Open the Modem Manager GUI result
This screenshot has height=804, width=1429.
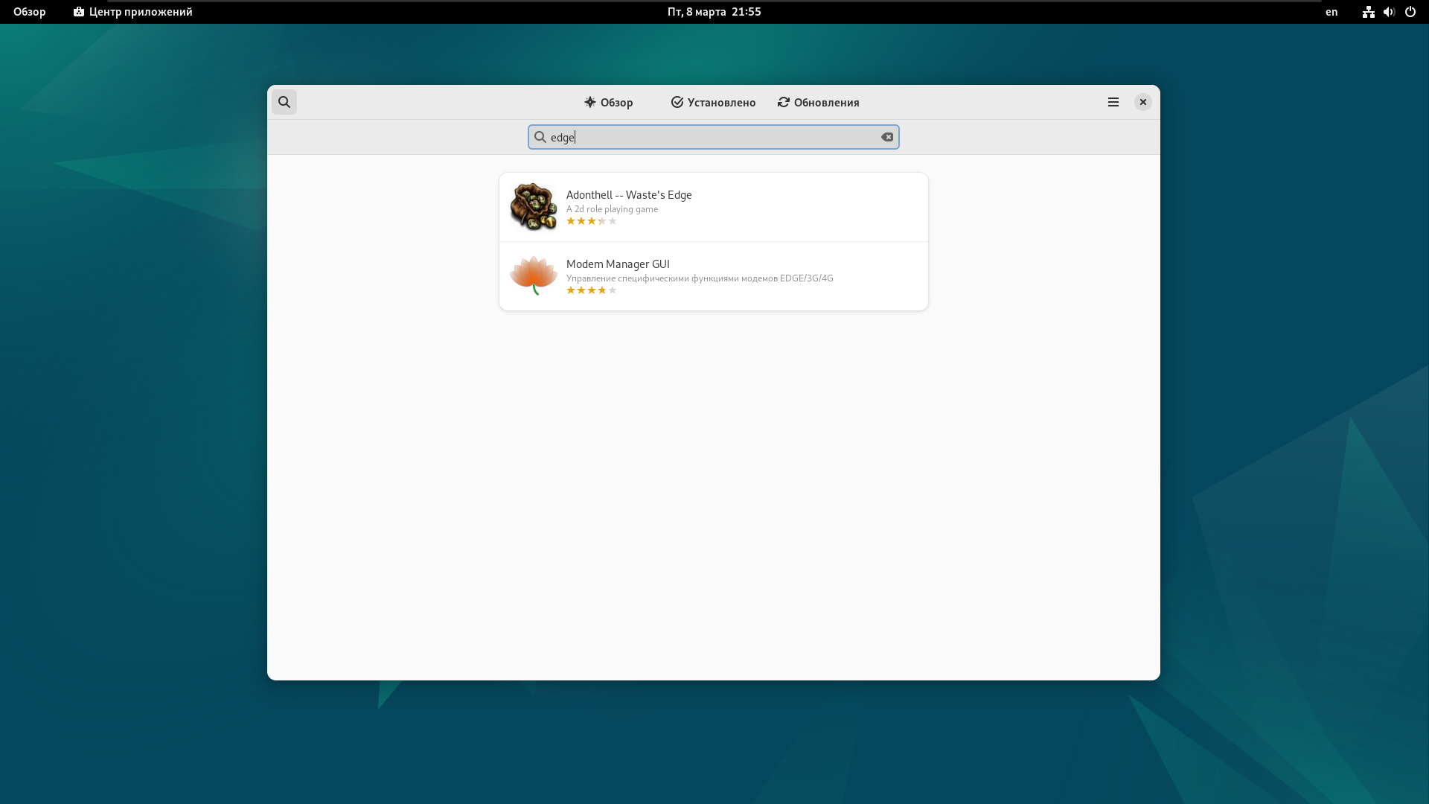[713, 276]
